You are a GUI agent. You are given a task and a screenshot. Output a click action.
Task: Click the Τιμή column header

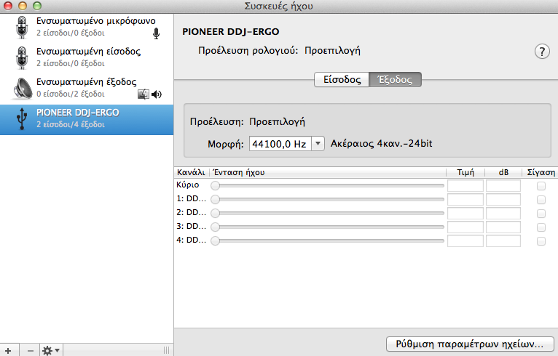(x=465, y=172)
